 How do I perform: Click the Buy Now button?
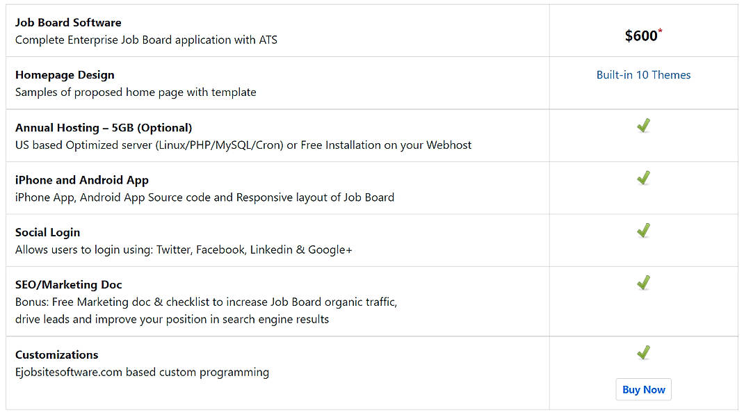(643, 389)
